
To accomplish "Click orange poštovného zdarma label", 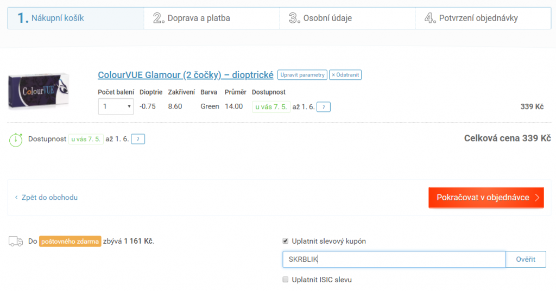I will tap(70, 241).
